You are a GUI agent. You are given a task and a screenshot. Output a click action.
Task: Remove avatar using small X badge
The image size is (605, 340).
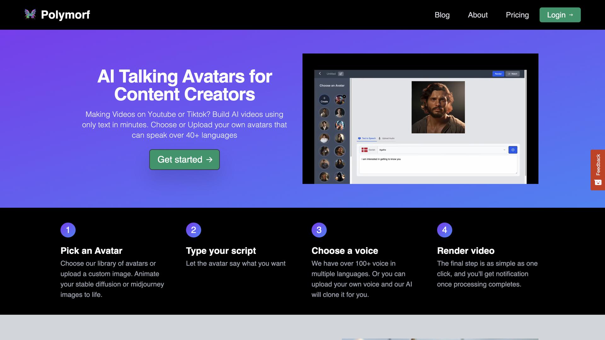click(x=344, y=97)
